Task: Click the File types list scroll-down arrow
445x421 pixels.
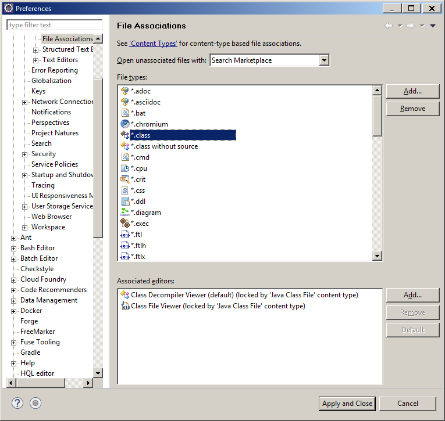Action: tap(377, 256)
